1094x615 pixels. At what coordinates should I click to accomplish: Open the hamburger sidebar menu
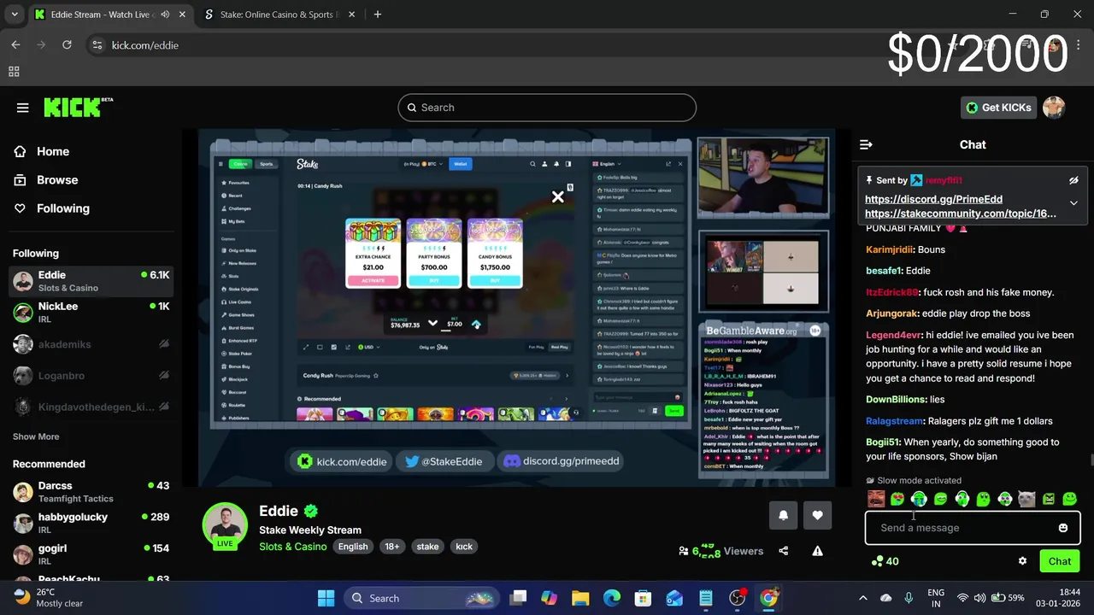click(x=23, y=108)
